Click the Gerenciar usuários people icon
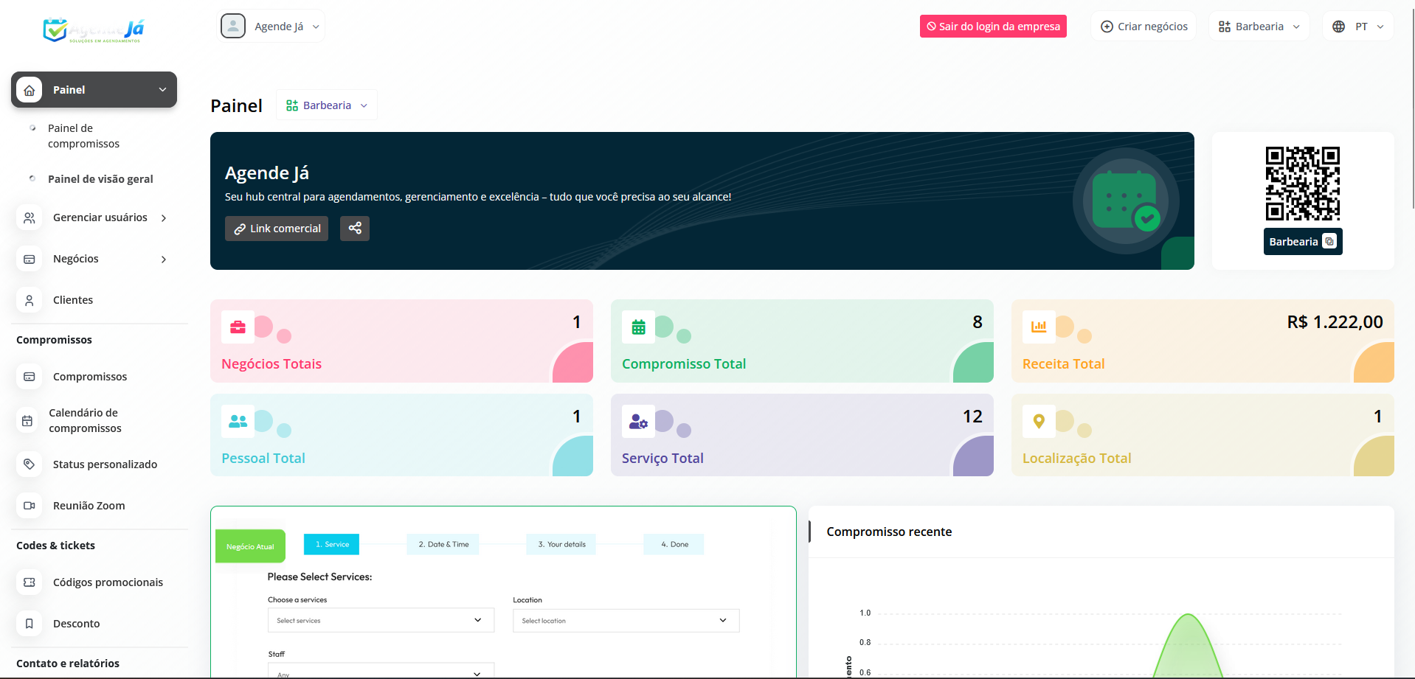Screen dimensions: 1415x679 pos(30,217)
